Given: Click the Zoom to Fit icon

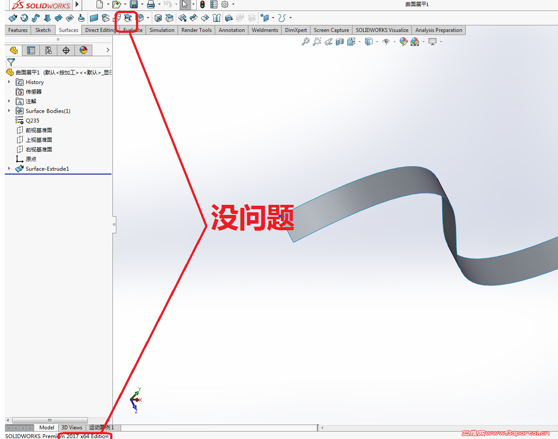Looking at the screenshot, I should click(x=305, y=41).
